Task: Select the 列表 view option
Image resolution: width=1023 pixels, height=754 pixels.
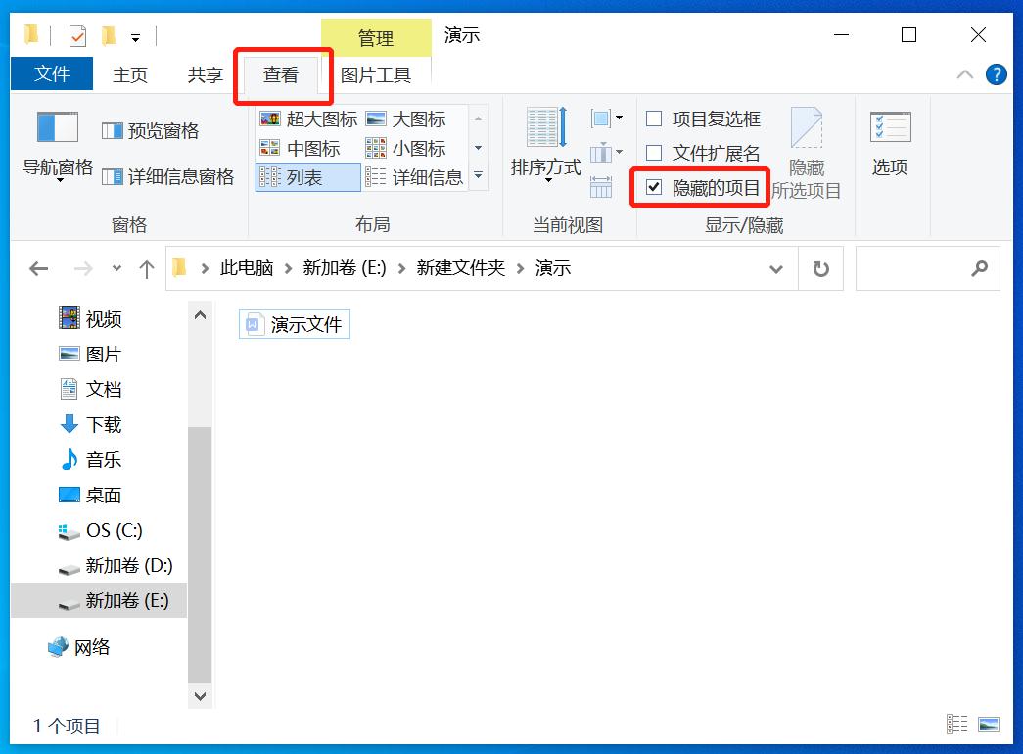Action: pyautogui.click(x=306, y=177)
